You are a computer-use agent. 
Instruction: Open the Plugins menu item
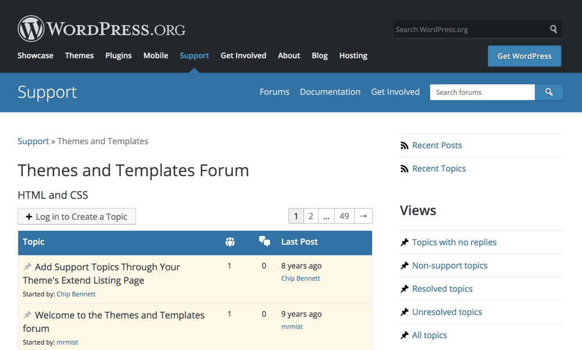click(x=119, y=56)
